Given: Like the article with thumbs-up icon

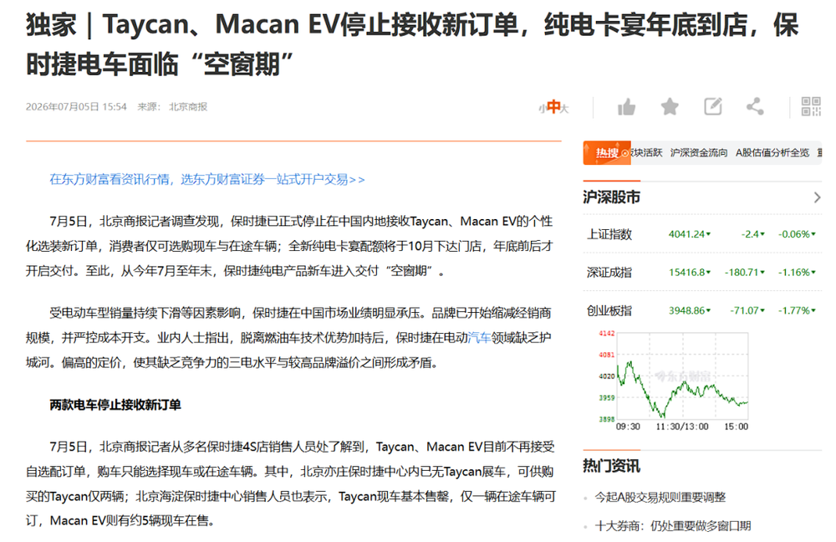Looking at the screenshot, I should 626,107.
